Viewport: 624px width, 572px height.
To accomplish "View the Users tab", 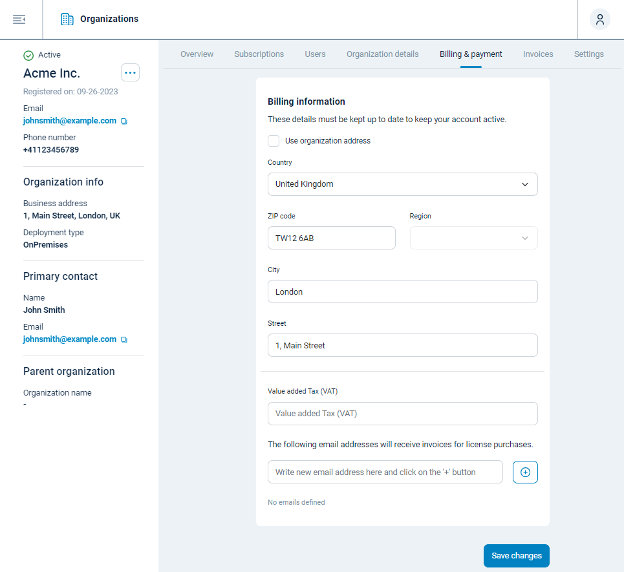I will (x=315, y=54).
